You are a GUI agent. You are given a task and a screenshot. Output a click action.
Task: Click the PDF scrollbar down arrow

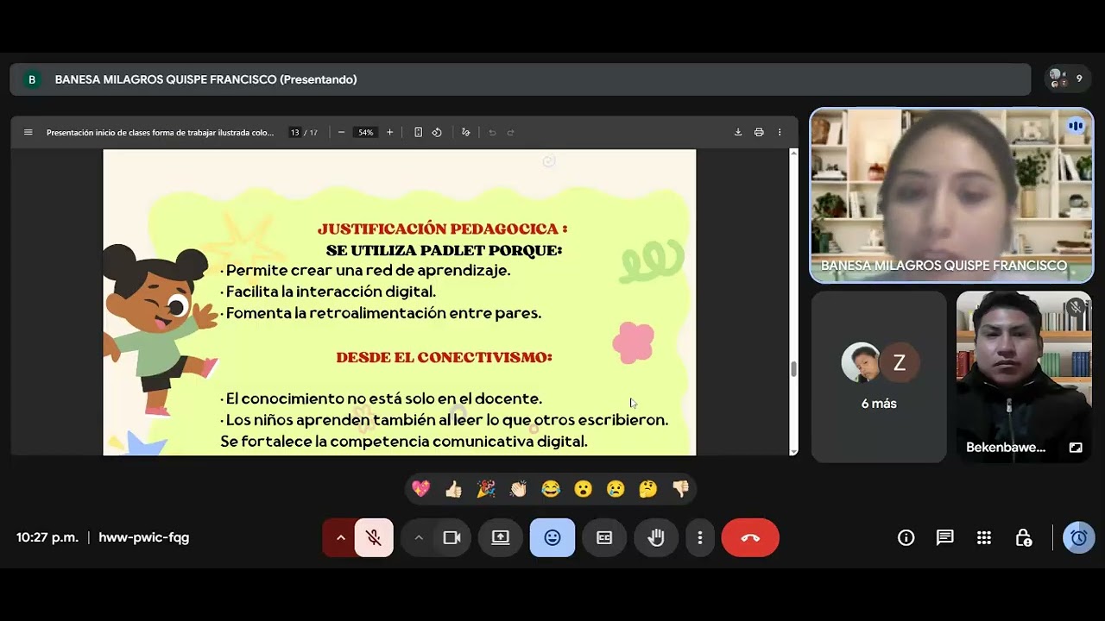(x=793, y=450)
